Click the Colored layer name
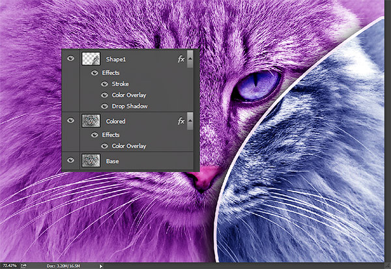391x269 pixels. (116, 121)
